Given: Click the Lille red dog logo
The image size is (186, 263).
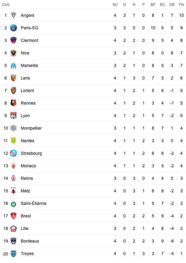Looking at the screenshot, I should [x=13, y=229].
